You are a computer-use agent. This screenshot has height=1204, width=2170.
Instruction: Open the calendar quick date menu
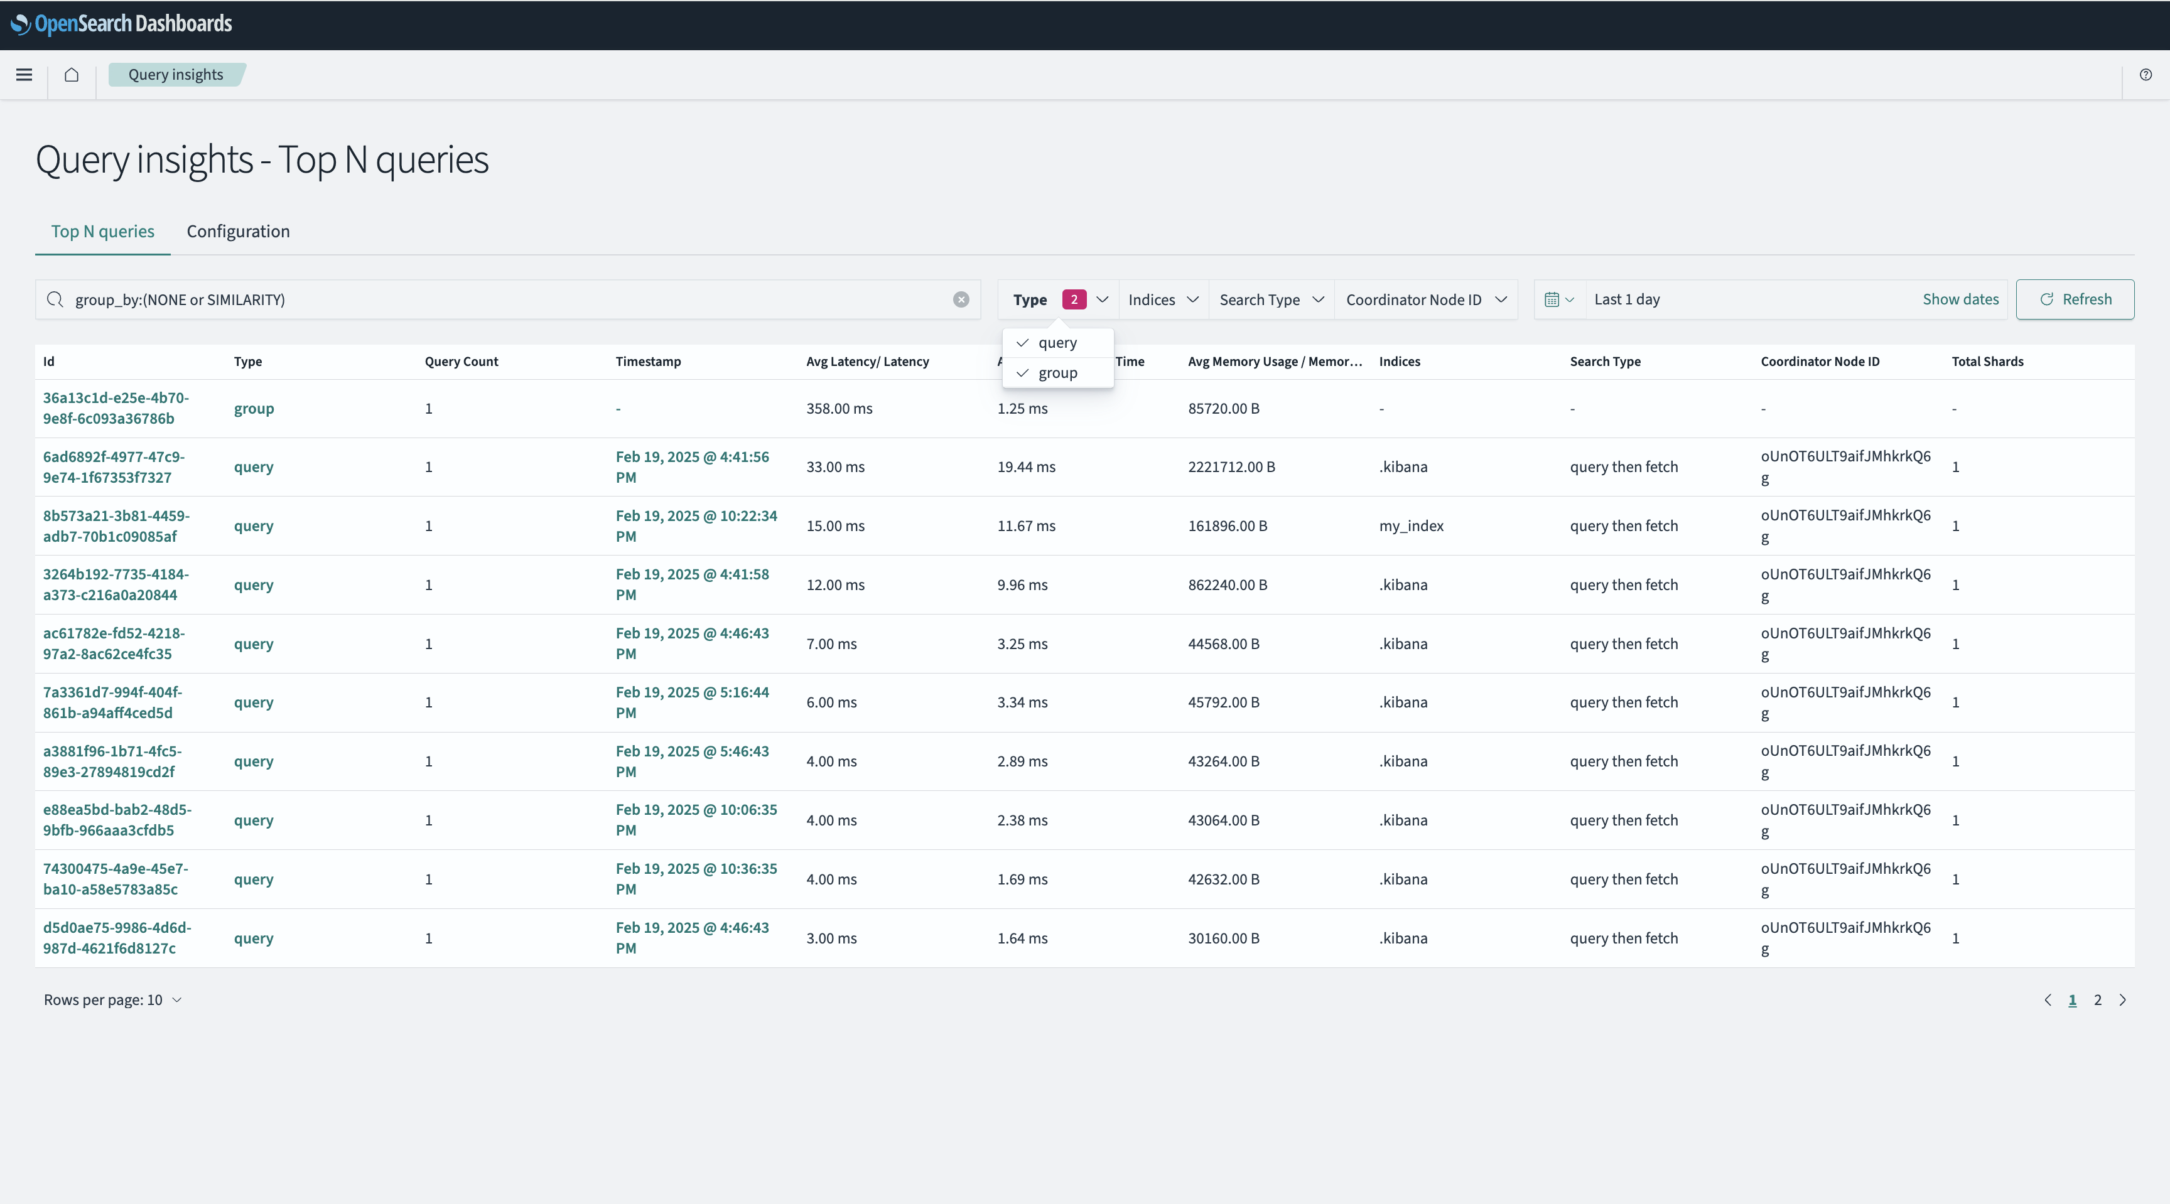pyautogui.click(x=1559, y=299)
